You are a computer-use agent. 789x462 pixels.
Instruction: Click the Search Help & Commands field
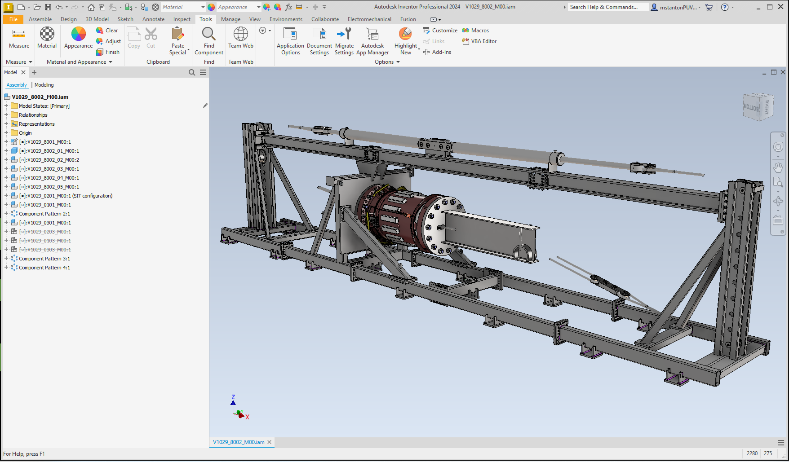(x=608, y=7)
